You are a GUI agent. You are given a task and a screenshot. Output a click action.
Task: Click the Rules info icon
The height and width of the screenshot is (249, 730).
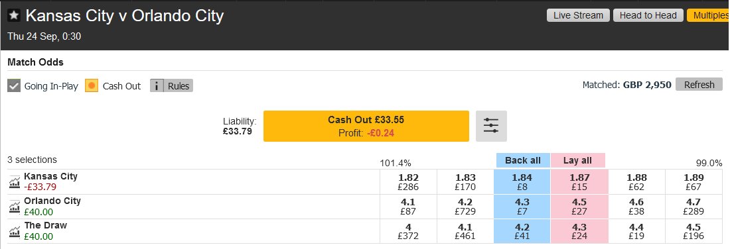click(157, 86)
